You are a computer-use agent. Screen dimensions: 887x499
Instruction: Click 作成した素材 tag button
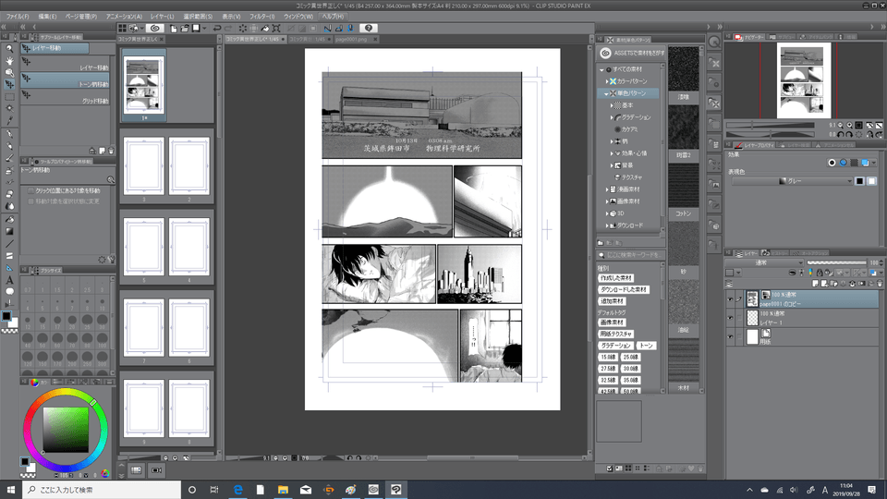point(616,278)
